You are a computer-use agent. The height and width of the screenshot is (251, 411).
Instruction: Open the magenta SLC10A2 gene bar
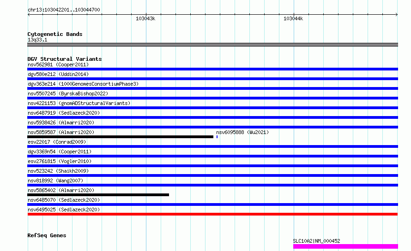point(345,246)
